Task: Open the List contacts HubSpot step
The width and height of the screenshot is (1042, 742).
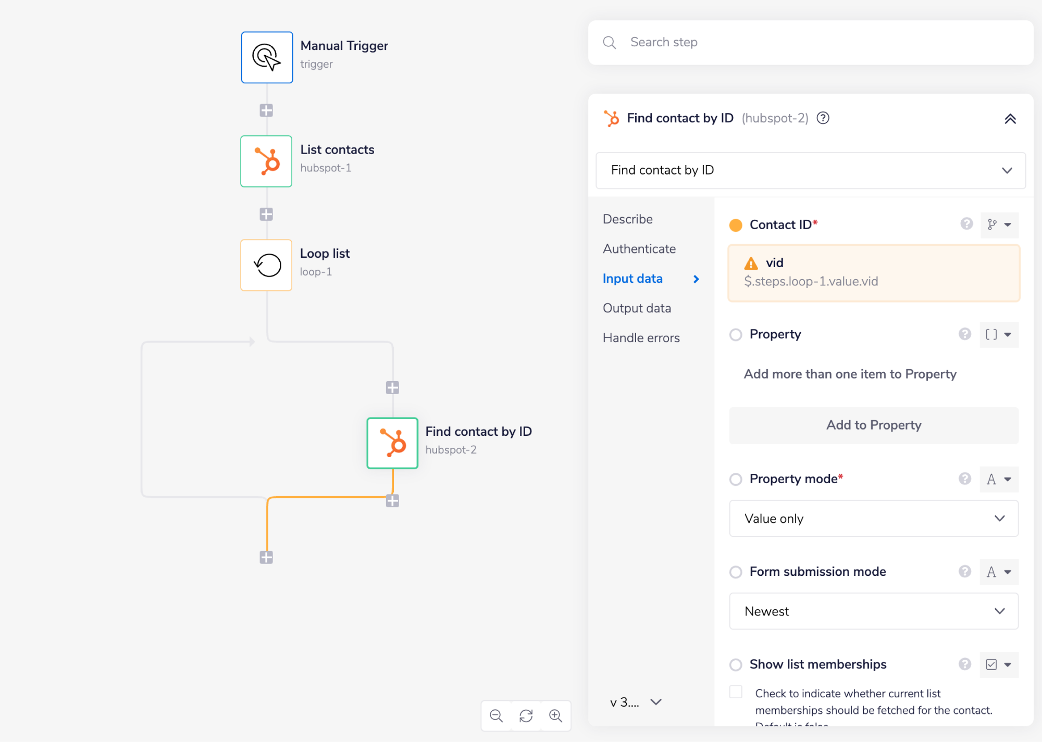Action: point(266,161)
